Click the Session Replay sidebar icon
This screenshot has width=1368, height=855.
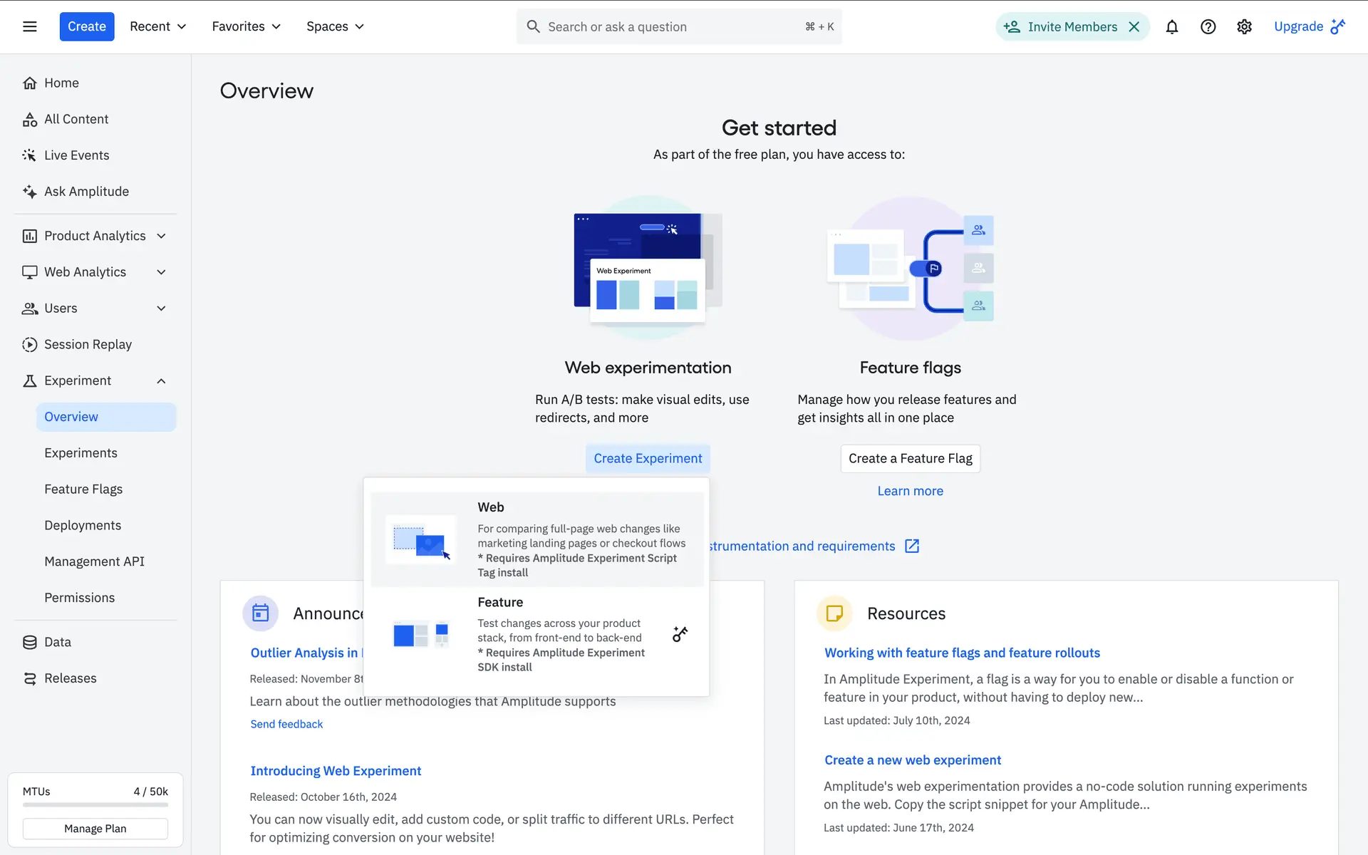(x=29, y=344)
